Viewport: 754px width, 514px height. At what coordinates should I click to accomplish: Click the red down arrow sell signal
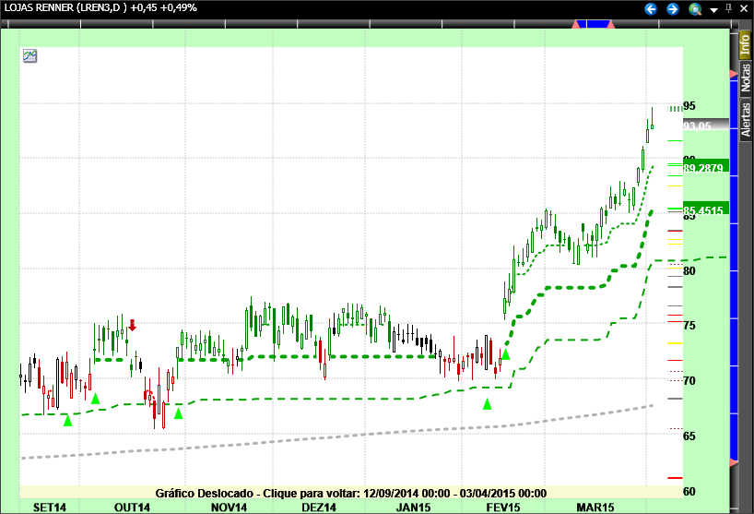(x=133, y=325)
